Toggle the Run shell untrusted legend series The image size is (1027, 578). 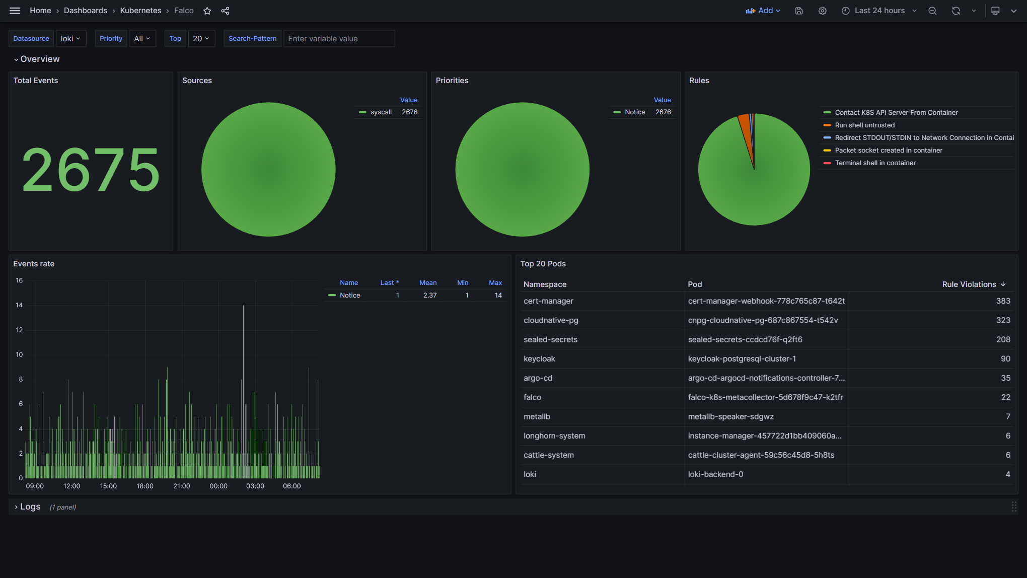point(864,125)
